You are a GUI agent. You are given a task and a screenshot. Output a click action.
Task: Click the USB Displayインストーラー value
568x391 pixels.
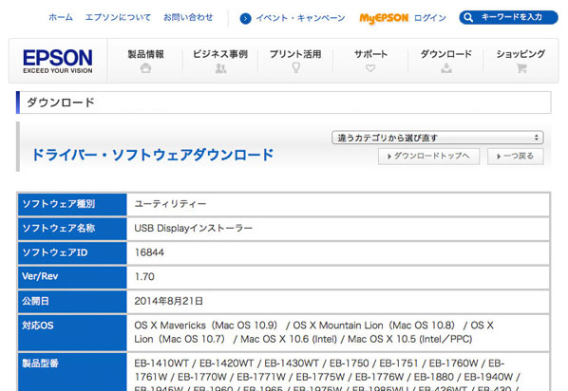tap(194, 228)
